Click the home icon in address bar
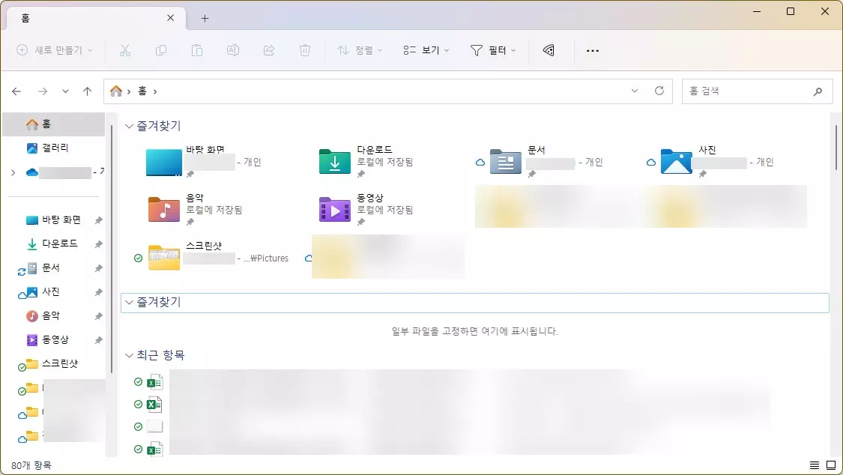The height and width of the screenshot is (475, 843). click(x=116, y=91)
